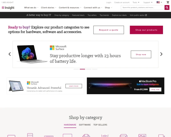This screenshot has height=137, width=171.
Task: Select the TOP SELLERS category tab
Action: (100, 125)
